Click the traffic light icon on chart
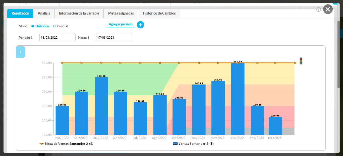The width and height of the screenshot is (343, 156). (x=301, y=61)
